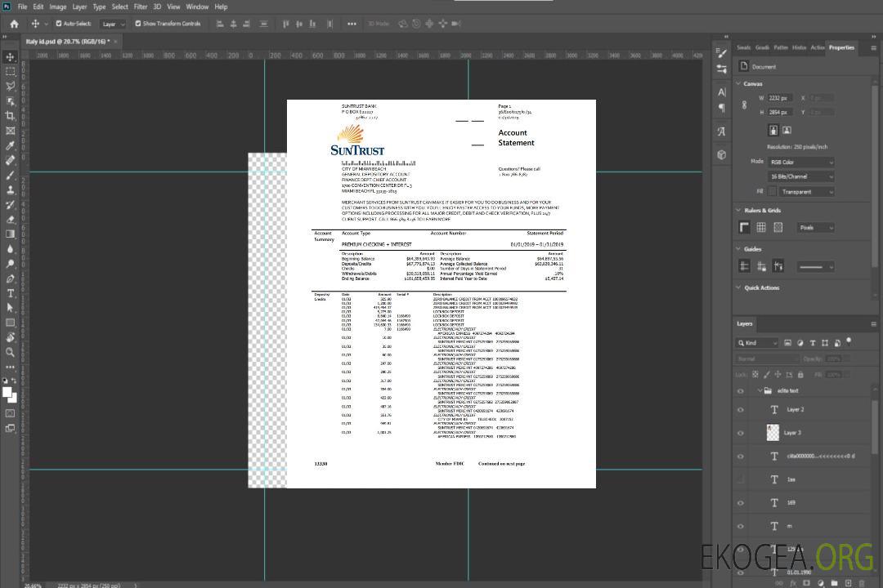This screenshot has width=883, height=588.
Task: Select the Crop tool
Action: 11,116
